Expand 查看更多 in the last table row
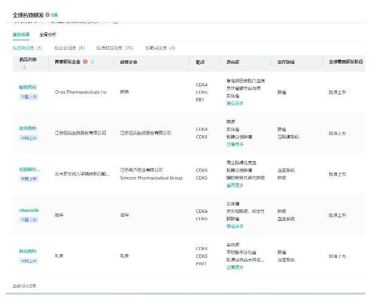Image resolution: width=378 pixels, height=300 pixels. 235,267
